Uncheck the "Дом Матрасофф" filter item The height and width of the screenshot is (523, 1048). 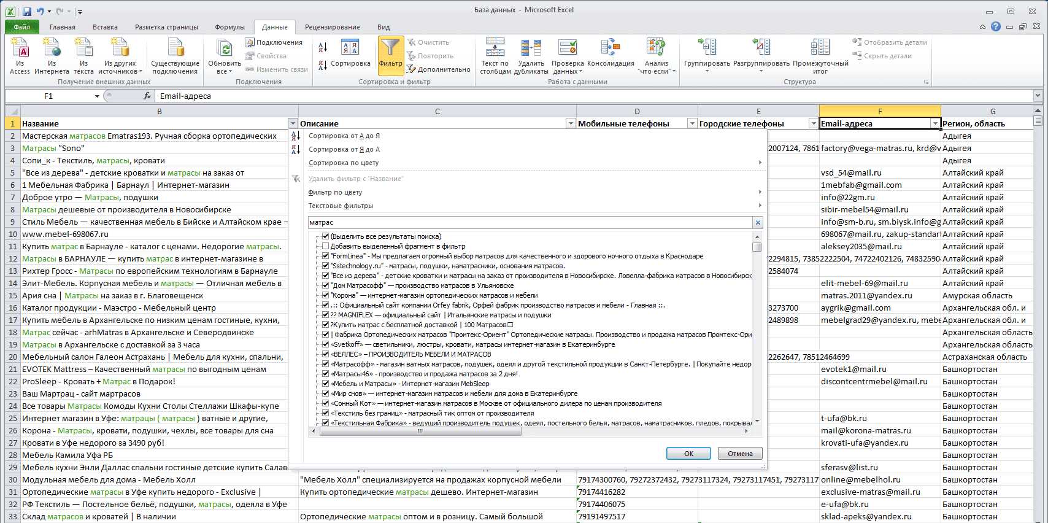pyautogui.click(x=326, y=285)
